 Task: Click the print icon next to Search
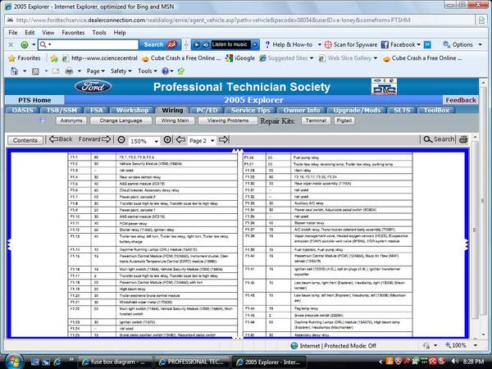463,139
